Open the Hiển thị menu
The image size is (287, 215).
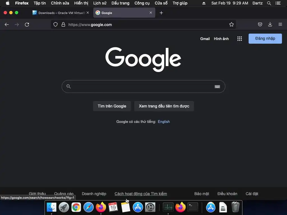tap(81, 3)
